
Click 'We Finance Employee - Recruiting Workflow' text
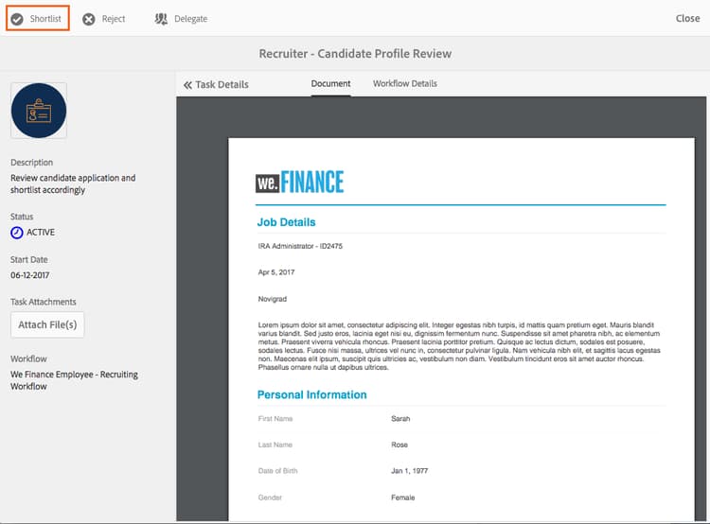(x=74, y=380)
